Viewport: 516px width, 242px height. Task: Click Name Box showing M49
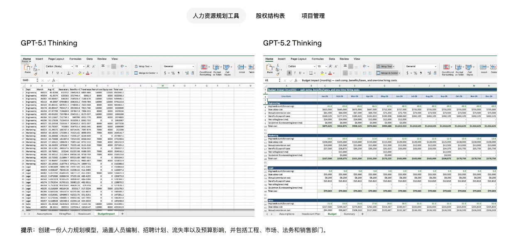pos(29,80)
